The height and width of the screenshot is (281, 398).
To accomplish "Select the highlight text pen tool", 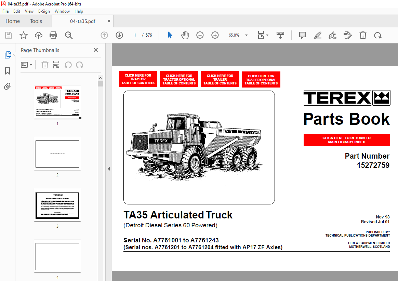I will click(x=318, y=35).
